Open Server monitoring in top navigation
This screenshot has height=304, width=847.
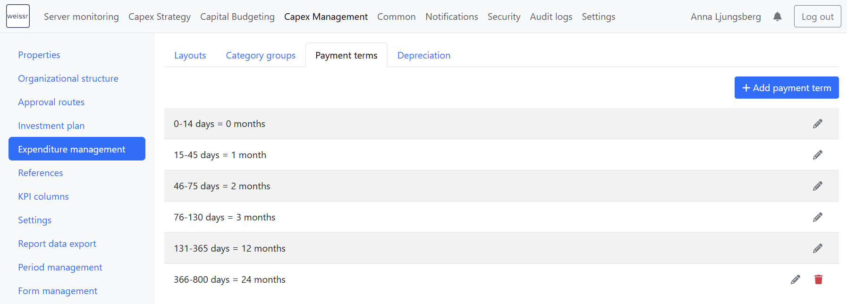point(81,17)
